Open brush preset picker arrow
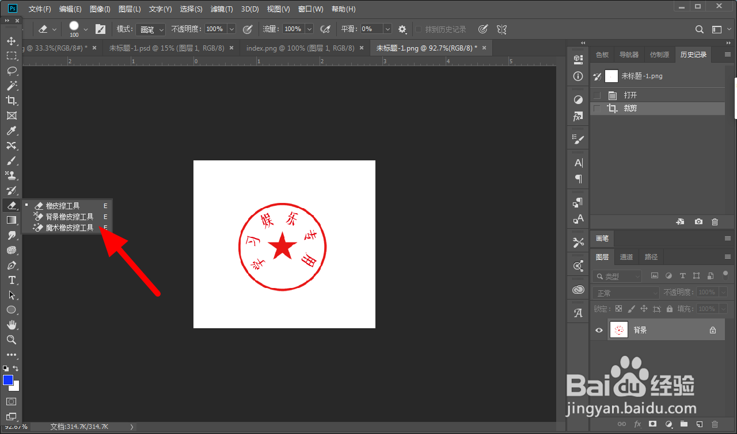The height and width of the screenshot is (434, 737). (x=86, y=29)
